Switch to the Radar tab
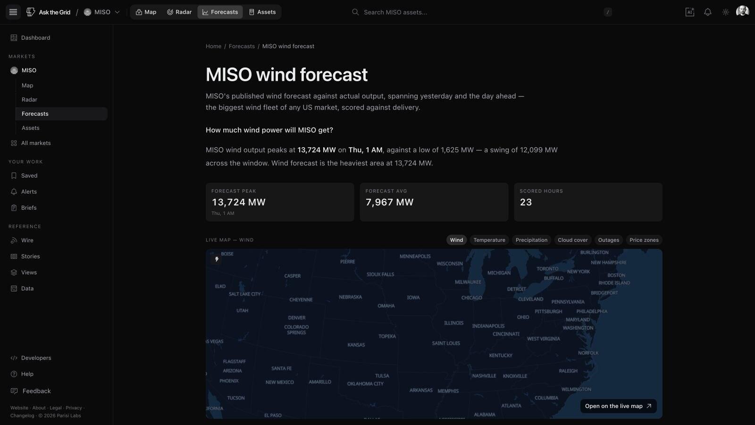 pyautogui.click(x=179, y=12)
